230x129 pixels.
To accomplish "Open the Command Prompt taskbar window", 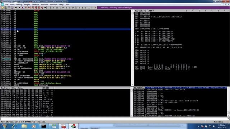I will (x=43, y=126).
